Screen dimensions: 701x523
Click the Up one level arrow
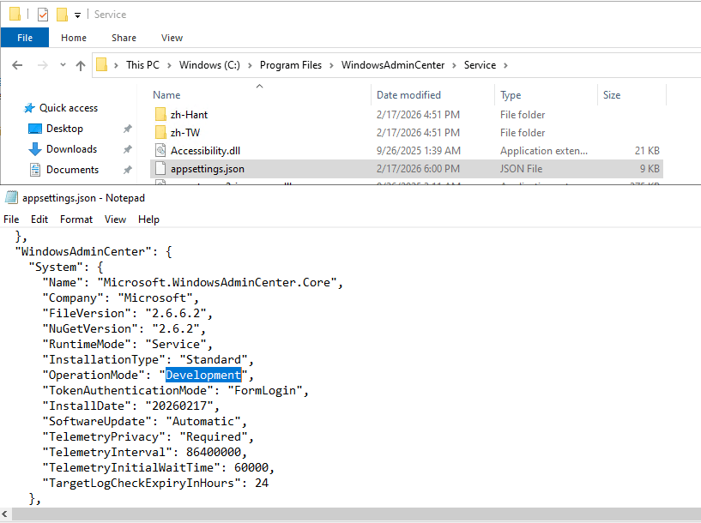pos(81,65)
